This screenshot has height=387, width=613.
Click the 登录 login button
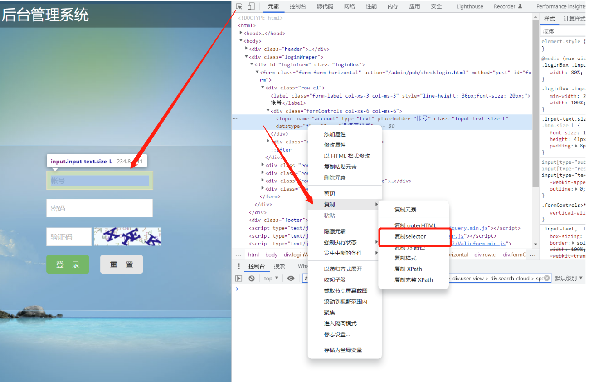pyautogui.click(x=68, y=265)
